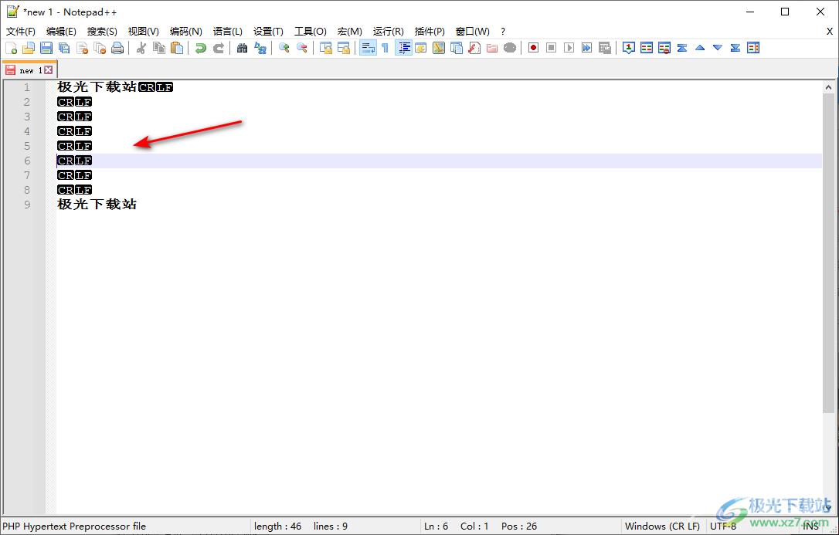The image size is (839, 535).
Task: Click the grey Redo arrow icon
Action: coord(219,48)
